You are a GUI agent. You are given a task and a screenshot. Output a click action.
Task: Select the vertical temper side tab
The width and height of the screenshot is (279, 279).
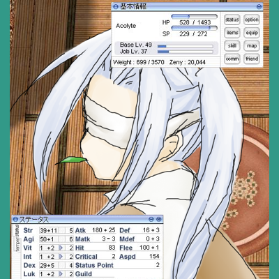tap(17, 244)
